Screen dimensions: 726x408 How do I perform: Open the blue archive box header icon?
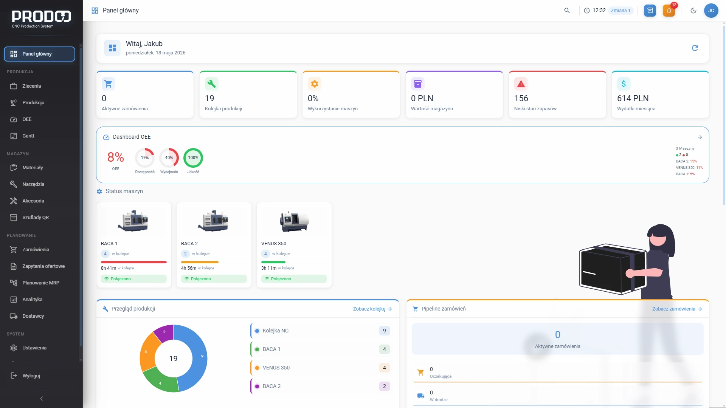click(x=650, y=11)
